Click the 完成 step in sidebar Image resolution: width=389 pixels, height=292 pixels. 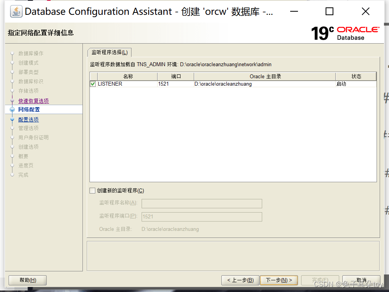[23, 175]
